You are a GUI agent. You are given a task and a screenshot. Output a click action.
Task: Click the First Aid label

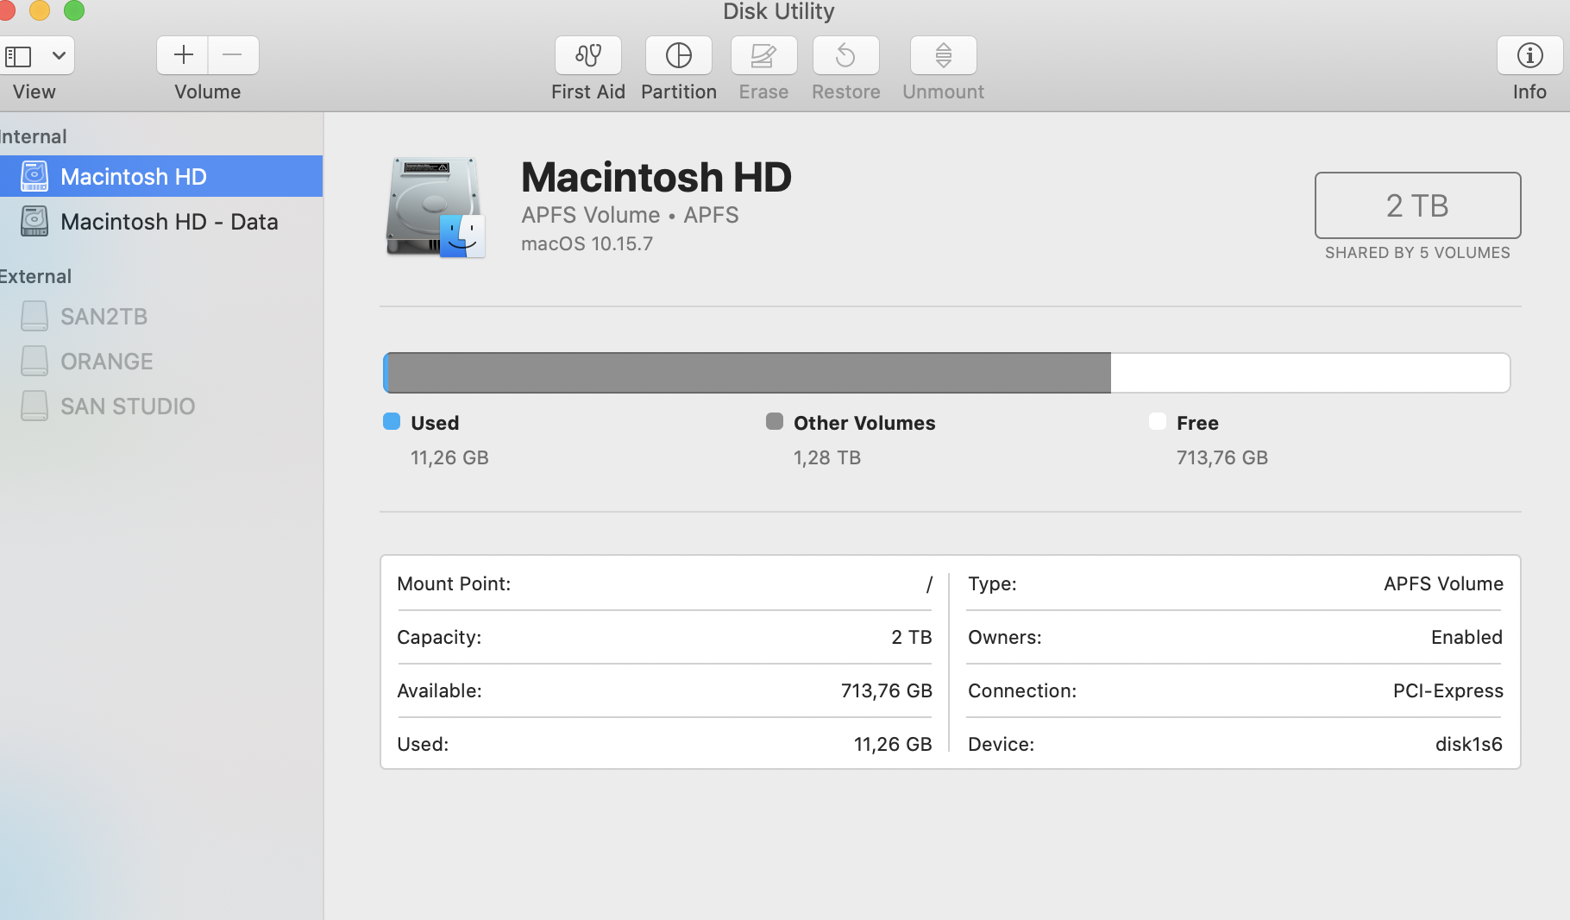(x=588, y=91)
